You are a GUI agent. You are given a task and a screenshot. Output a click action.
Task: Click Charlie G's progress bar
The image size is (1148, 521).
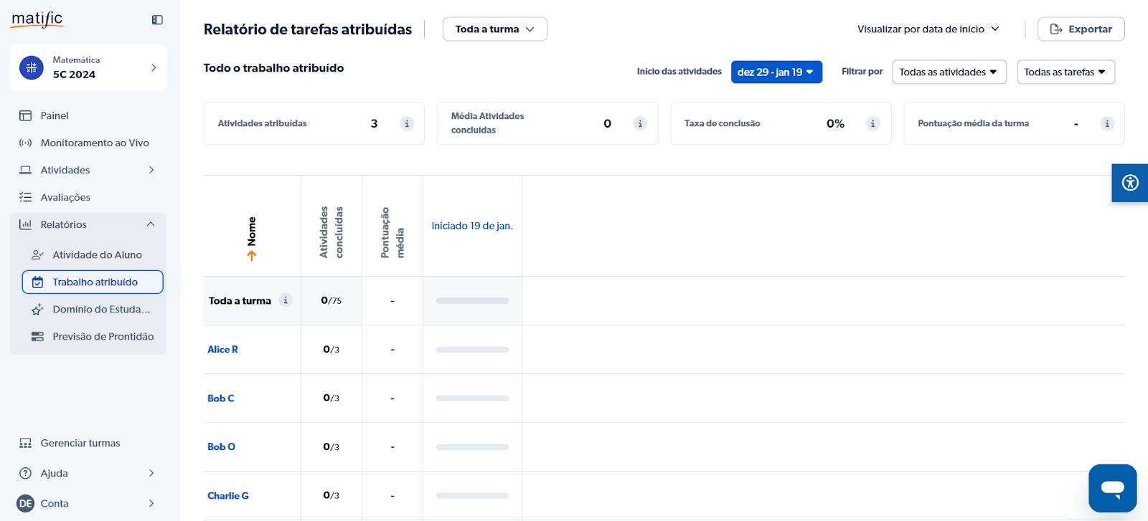pyautogui.click(x=472, y=495)
